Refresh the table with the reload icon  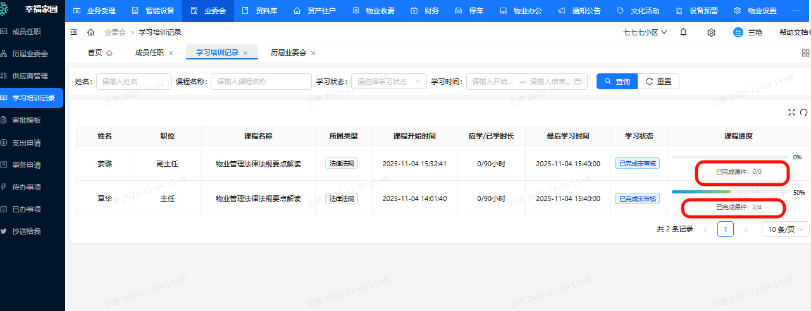pyautogui.click(x=804, y=112)
